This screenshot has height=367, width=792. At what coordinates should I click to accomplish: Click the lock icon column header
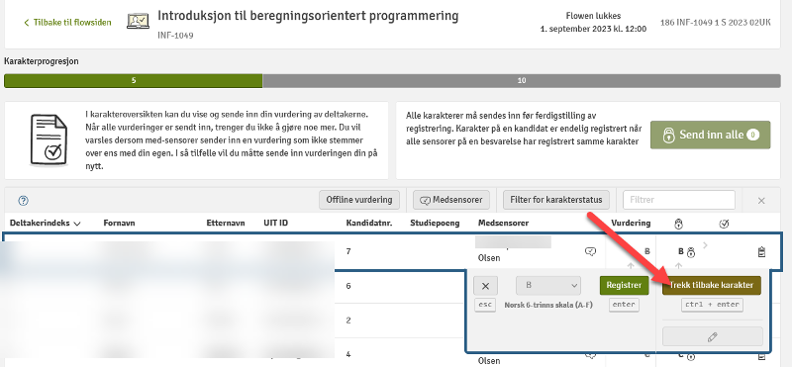(679, 224)
